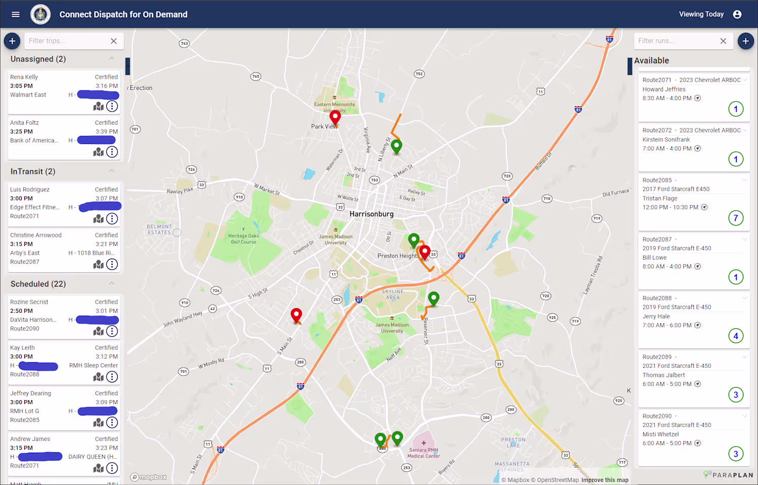Show Anita Foltz's trip on the map
This screenshot has width=758, height=485.
(99, 152)
